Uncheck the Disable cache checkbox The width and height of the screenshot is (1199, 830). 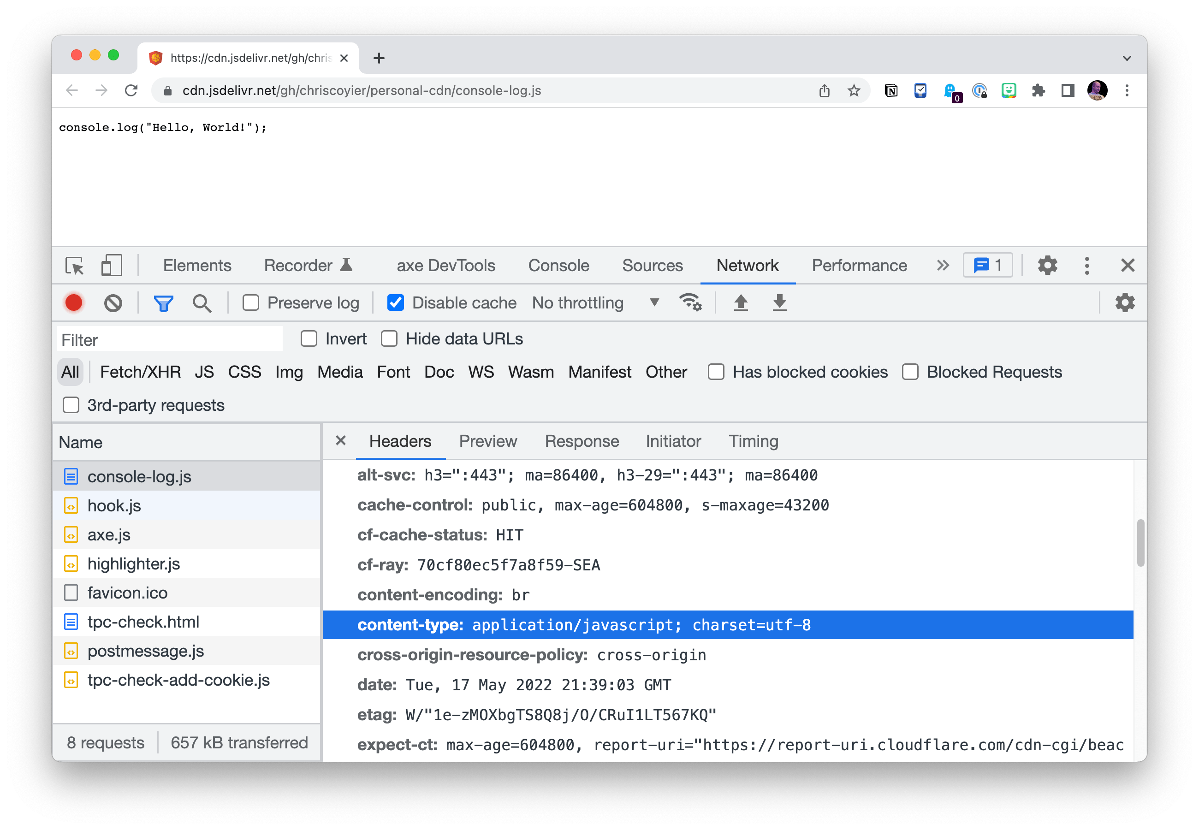click(396, 302)
